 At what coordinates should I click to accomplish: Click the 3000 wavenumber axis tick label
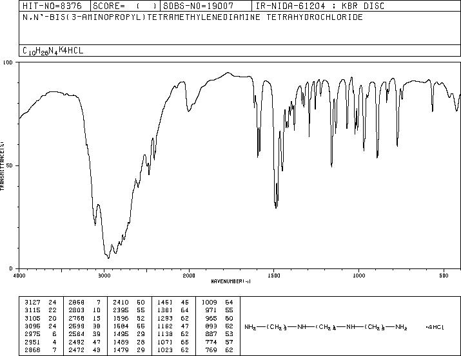104,276
